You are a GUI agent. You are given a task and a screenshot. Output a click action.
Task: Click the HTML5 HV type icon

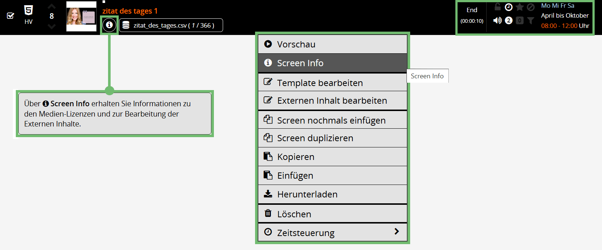coord(28,10)
